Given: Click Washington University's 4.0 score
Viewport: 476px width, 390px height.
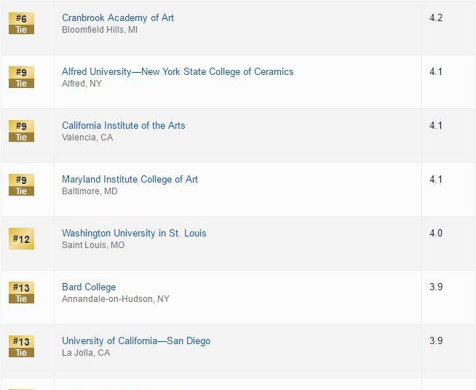Looking at the screenshot, I should pos(436,233).
